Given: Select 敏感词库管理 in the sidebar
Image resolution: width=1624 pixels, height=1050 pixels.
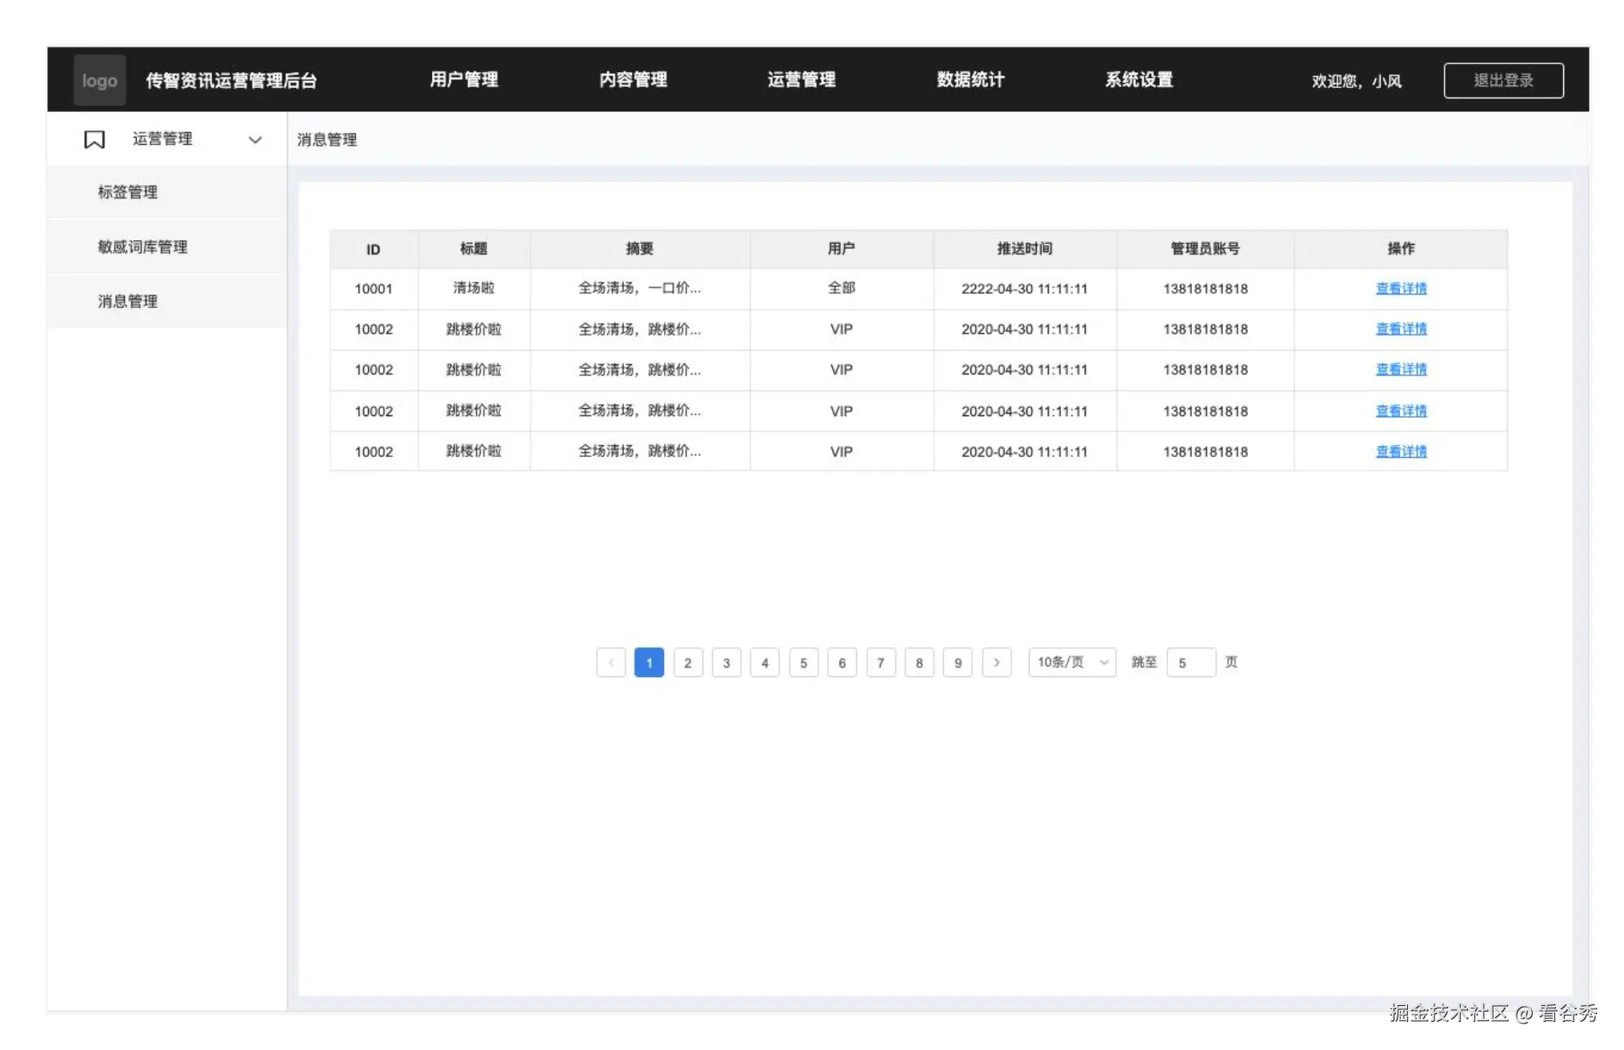Looking at the screenshot, I should [x=142, y=247].
